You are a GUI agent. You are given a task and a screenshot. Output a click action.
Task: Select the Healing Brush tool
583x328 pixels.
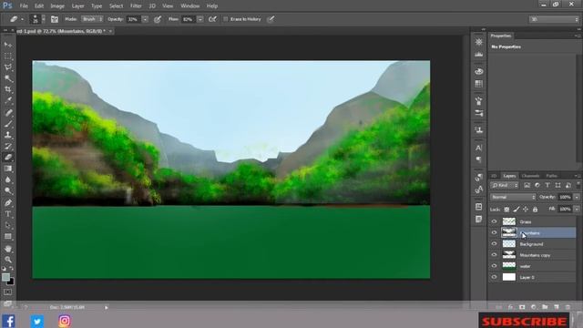8,112
